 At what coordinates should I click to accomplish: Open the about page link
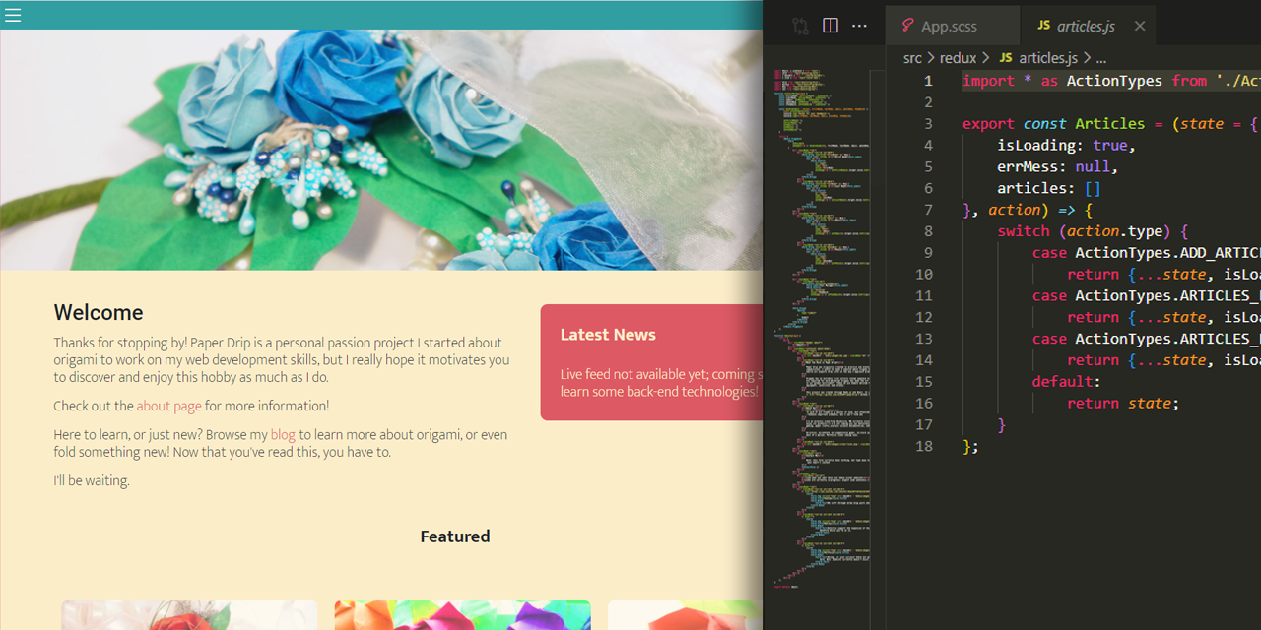tap(168, 406)
